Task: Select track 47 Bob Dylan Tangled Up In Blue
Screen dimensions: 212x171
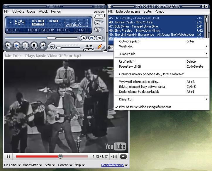Action: click(156, 26)
